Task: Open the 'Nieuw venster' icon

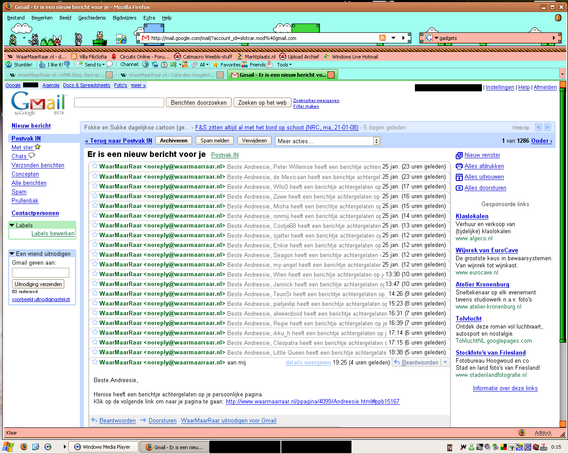Action: coord(459,156)
